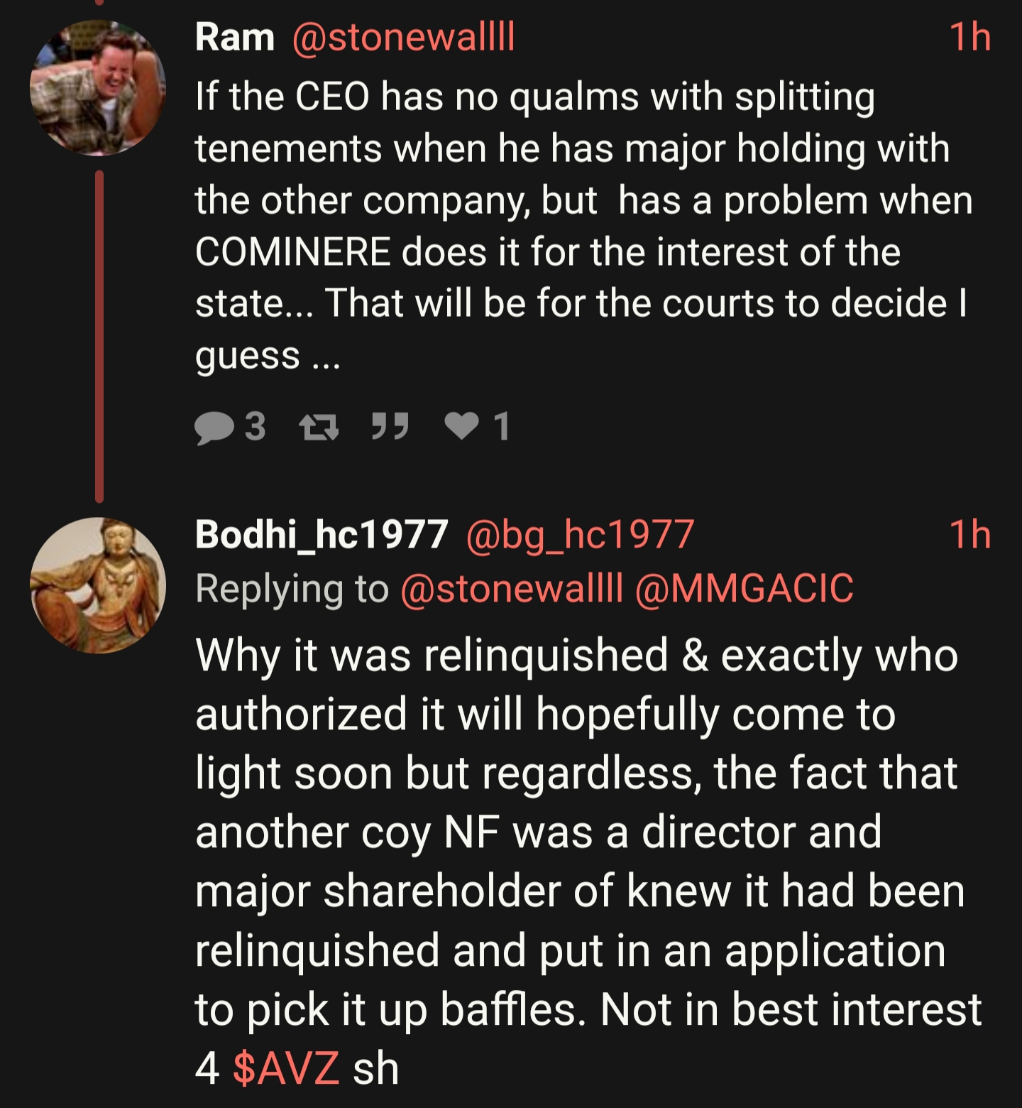Tap the quote icon on Ram's post
This screenshot has height=1108, width=1022.
coord(390,426)
